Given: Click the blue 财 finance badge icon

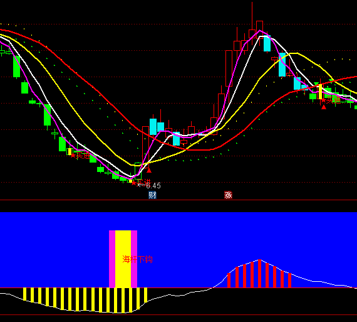Looking at the screenshot, I should [x=152, y=195].
